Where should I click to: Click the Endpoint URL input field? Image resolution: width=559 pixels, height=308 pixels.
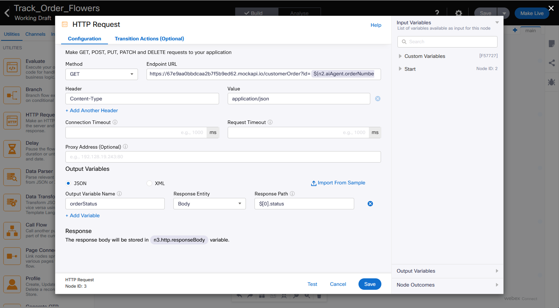(x=229, y=74)
